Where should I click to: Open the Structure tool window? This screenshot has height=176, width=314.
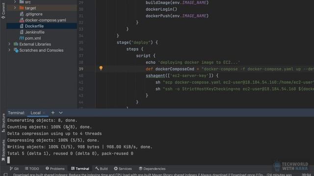(3, 123)
